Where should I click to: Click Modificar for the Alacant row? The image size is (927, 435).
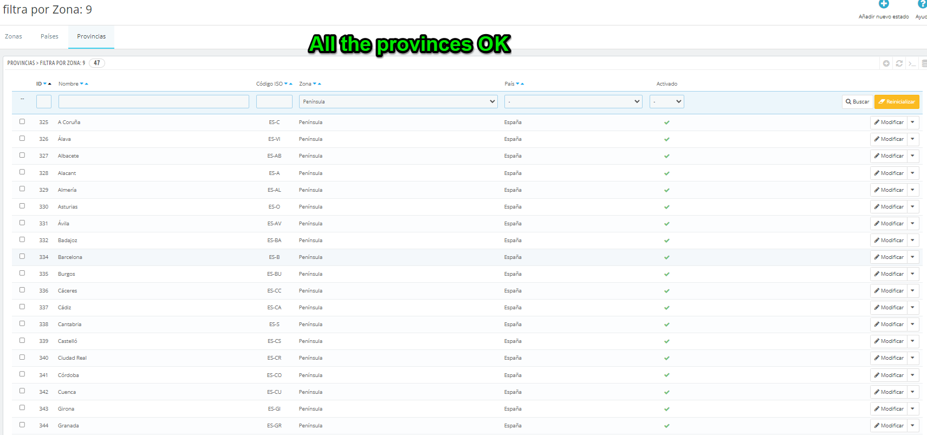coord(889,173)
